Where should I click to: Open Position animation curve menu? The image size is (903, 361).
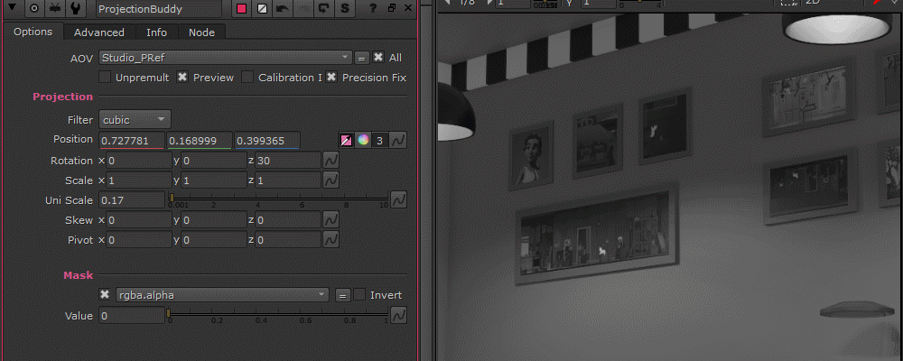point(398,141)
